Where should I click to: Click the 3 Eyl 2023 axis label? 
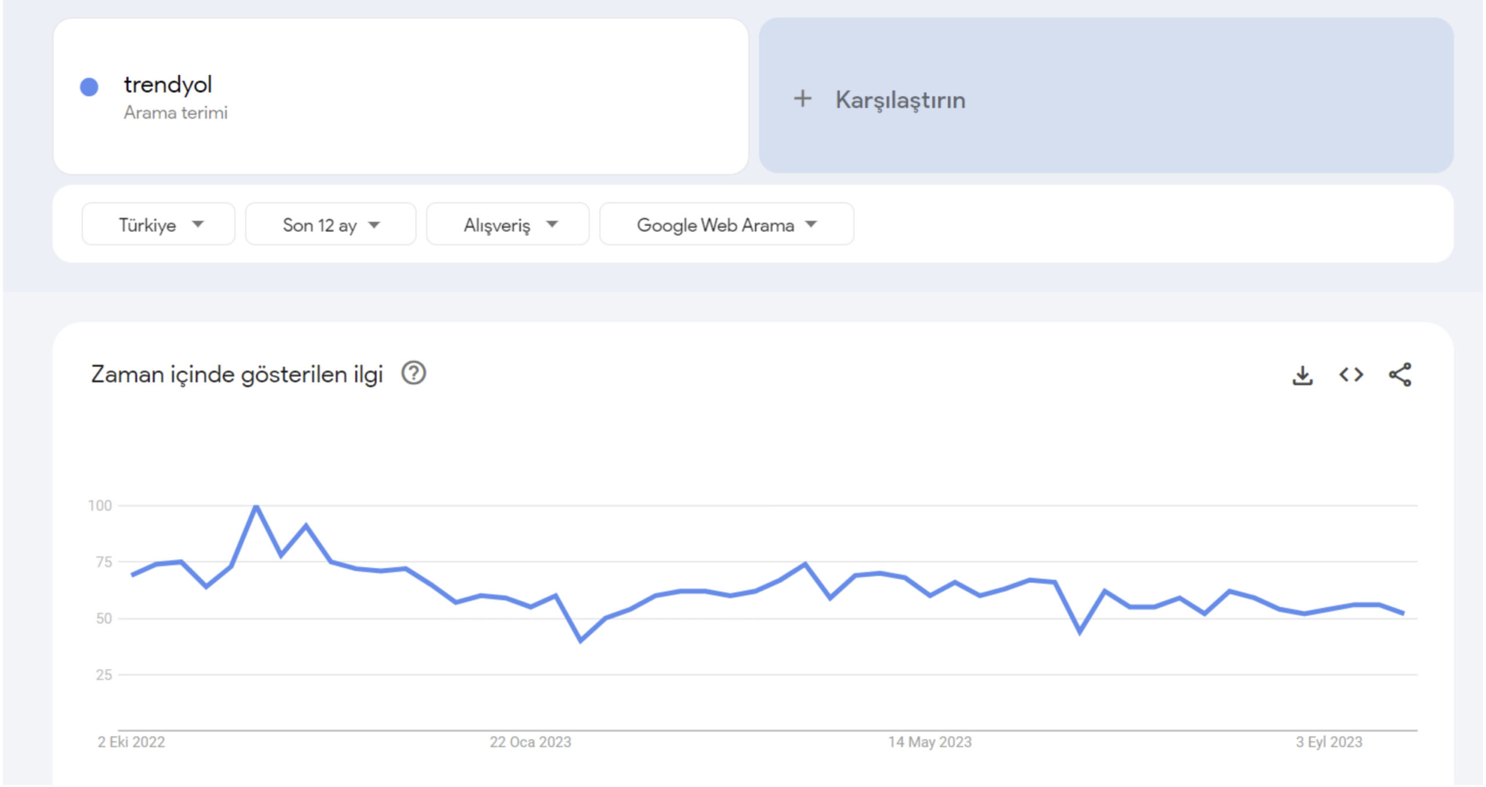(1329, 742)
